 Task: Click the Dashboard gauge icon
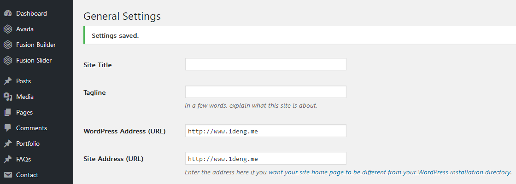[7, 14]
